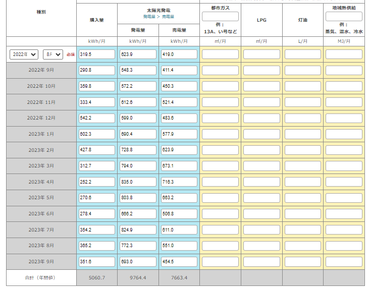Focus the 都市ガス field for 2023年 8月
This screenshot has height=289, width=369.
pos(220,246)
